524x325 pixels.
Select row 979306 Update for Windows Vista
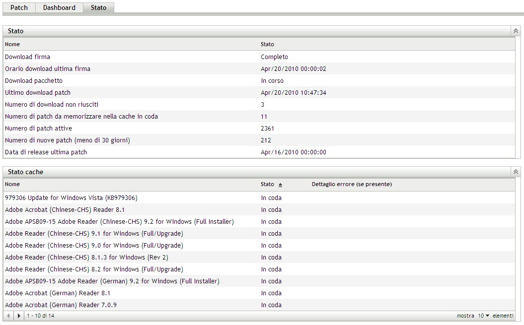point(259,198)
